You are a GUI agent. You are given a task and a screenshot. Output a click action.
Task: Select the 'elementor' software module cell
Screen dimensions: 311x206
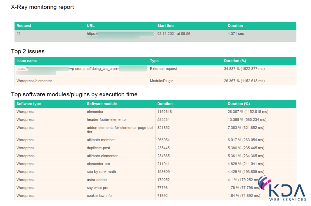[x=95, y=112]
